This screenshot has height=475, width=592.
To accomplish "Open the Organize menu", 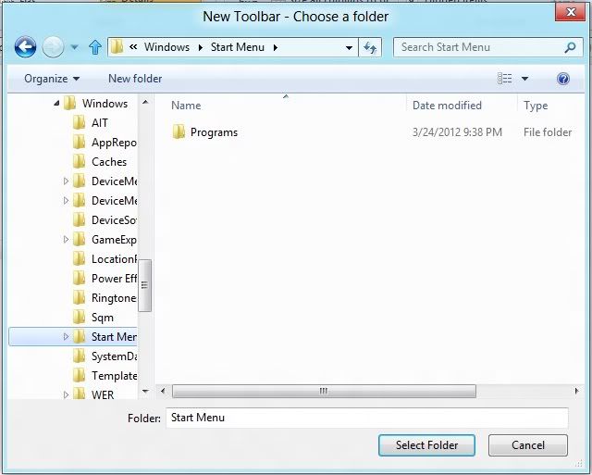I will point(52,79).
